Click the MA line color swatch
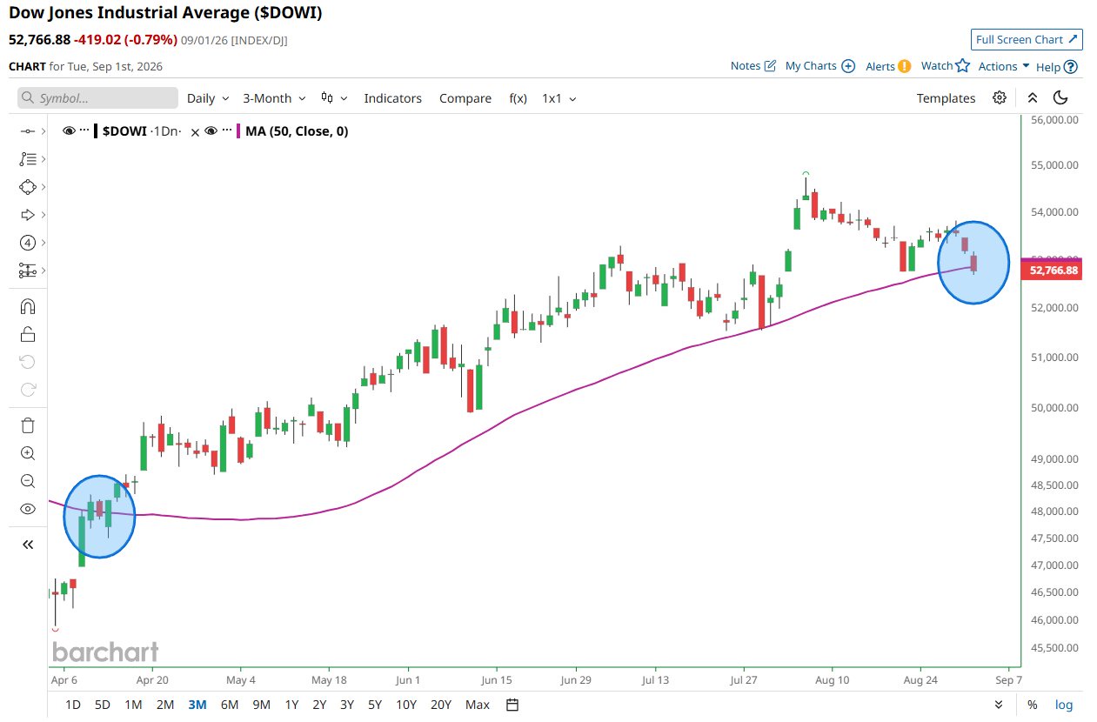Screen dimensions: 1097x722 238,131
